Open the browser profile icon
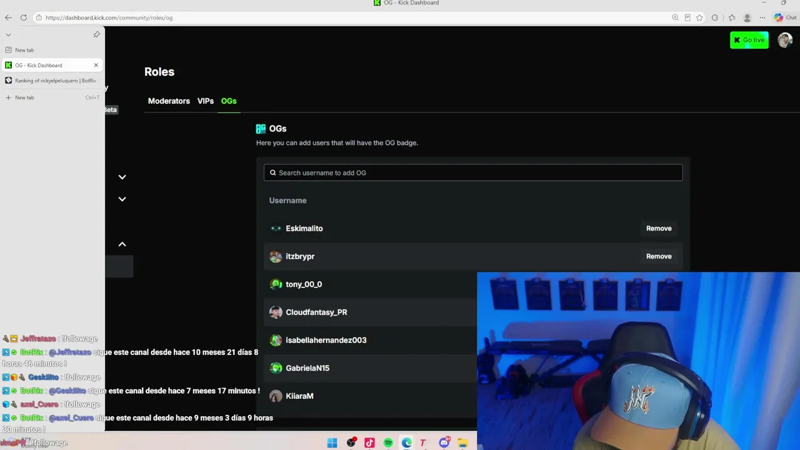 pos(747,17)
